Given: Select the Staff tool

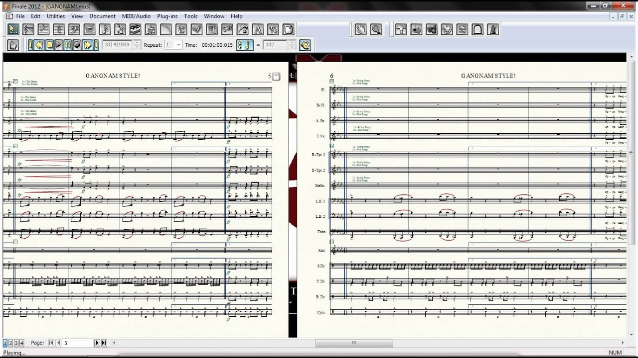Looking at the screenshot, I should pyautogui.click(x=28, y=29).
